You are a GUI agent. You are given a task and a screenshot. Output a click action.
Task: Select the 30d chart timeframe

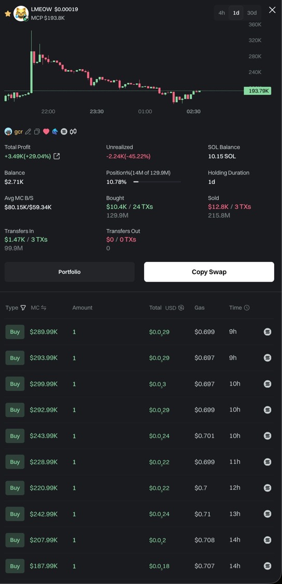[252, 12]
